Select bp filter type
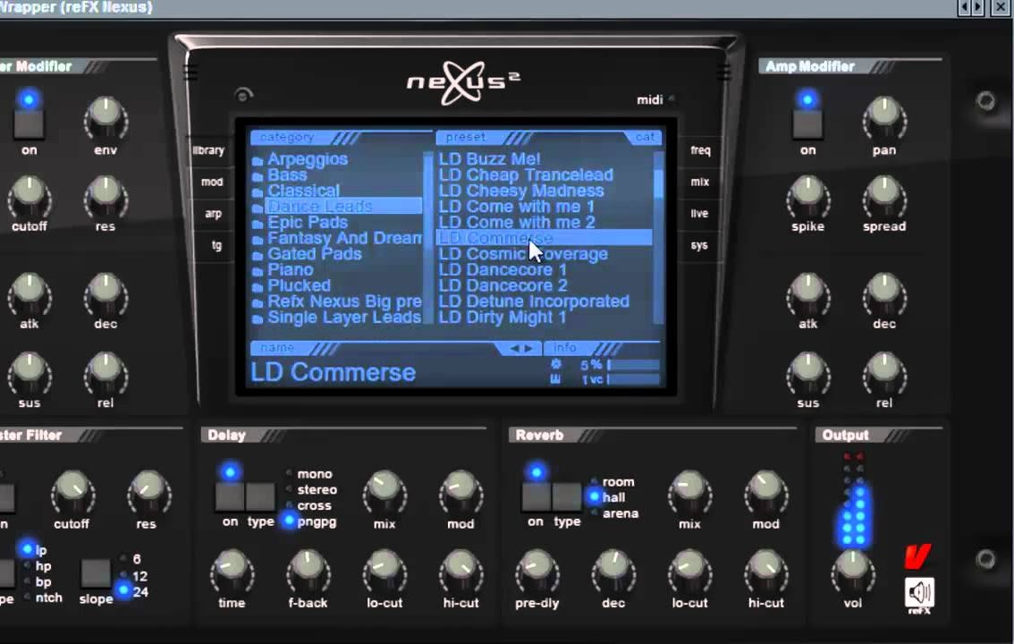 tap(38, 581)
